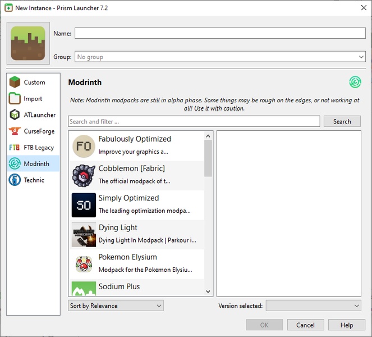Click the Simply Optimized SO icon
Screen dimensions: 372x337
pyautogui.click(x=84, y=205)
